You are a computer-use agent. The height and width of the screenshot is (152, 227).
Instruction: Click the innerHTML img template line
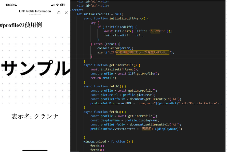[x=156, y=103]
